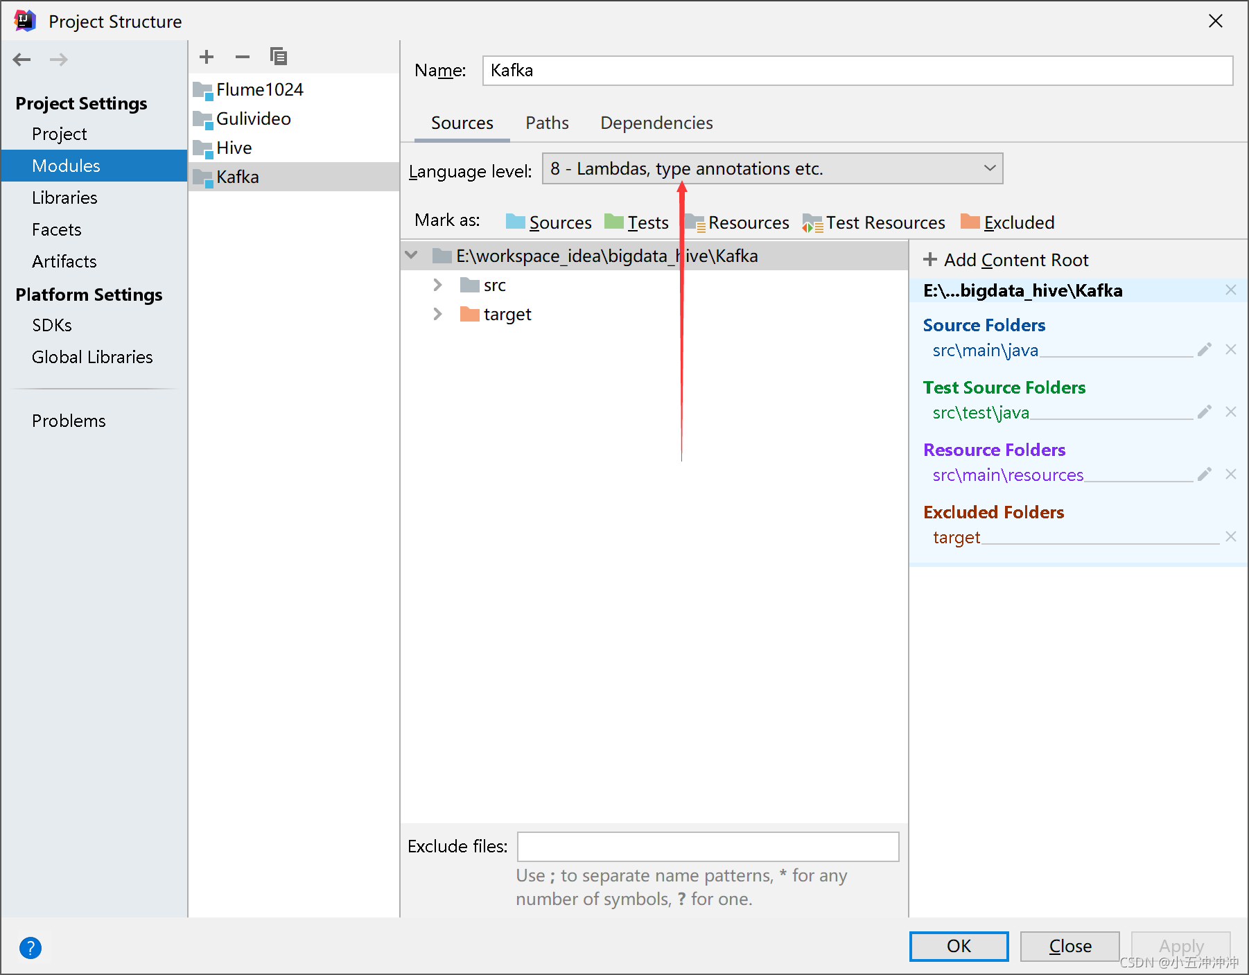1249x975 pixels.
Task: Expand the src folder node
Action: (x=437, y=285)
